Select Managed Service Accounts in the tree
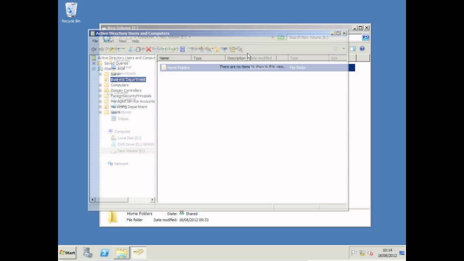Image resolution: width=464 pixels, height=261 pixels. (132, 101)
